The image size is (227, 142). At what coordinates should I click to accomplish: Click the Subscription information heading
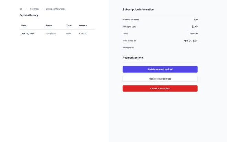click(x=138, y=10)
